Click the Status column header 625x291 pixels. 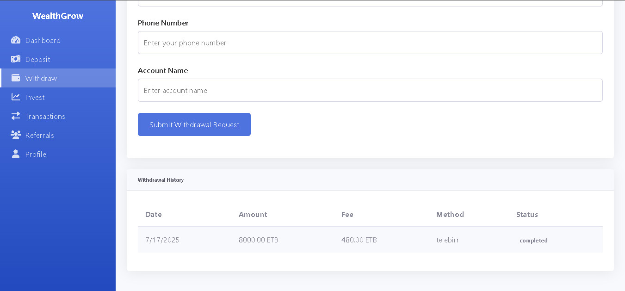point(527,214)
